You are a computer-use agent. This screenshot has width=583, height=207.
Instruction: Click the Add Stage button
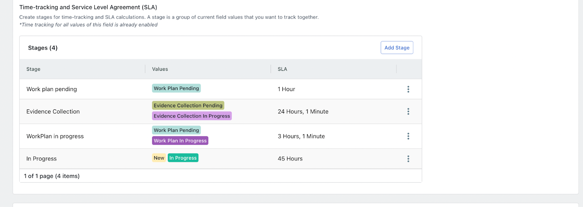[397, 48]
